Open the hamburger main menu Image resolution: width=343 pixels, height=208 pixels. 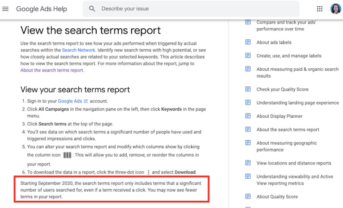5,9
